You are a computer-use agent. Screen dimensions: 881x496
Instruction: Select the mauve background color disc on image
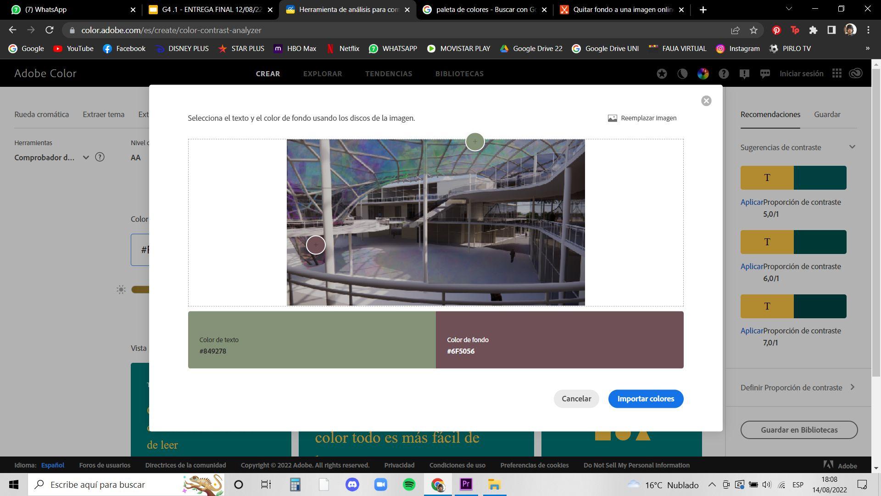pyautogui.click(x=316, y=245)
